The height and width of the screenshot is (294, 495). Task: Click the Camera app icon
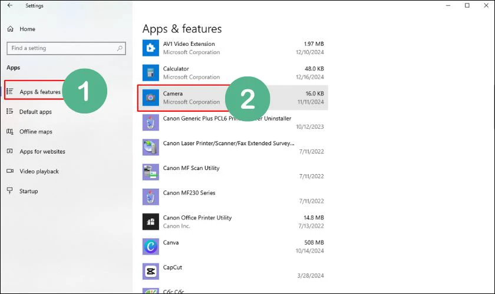pyautogui.click(x=151, y=98)
